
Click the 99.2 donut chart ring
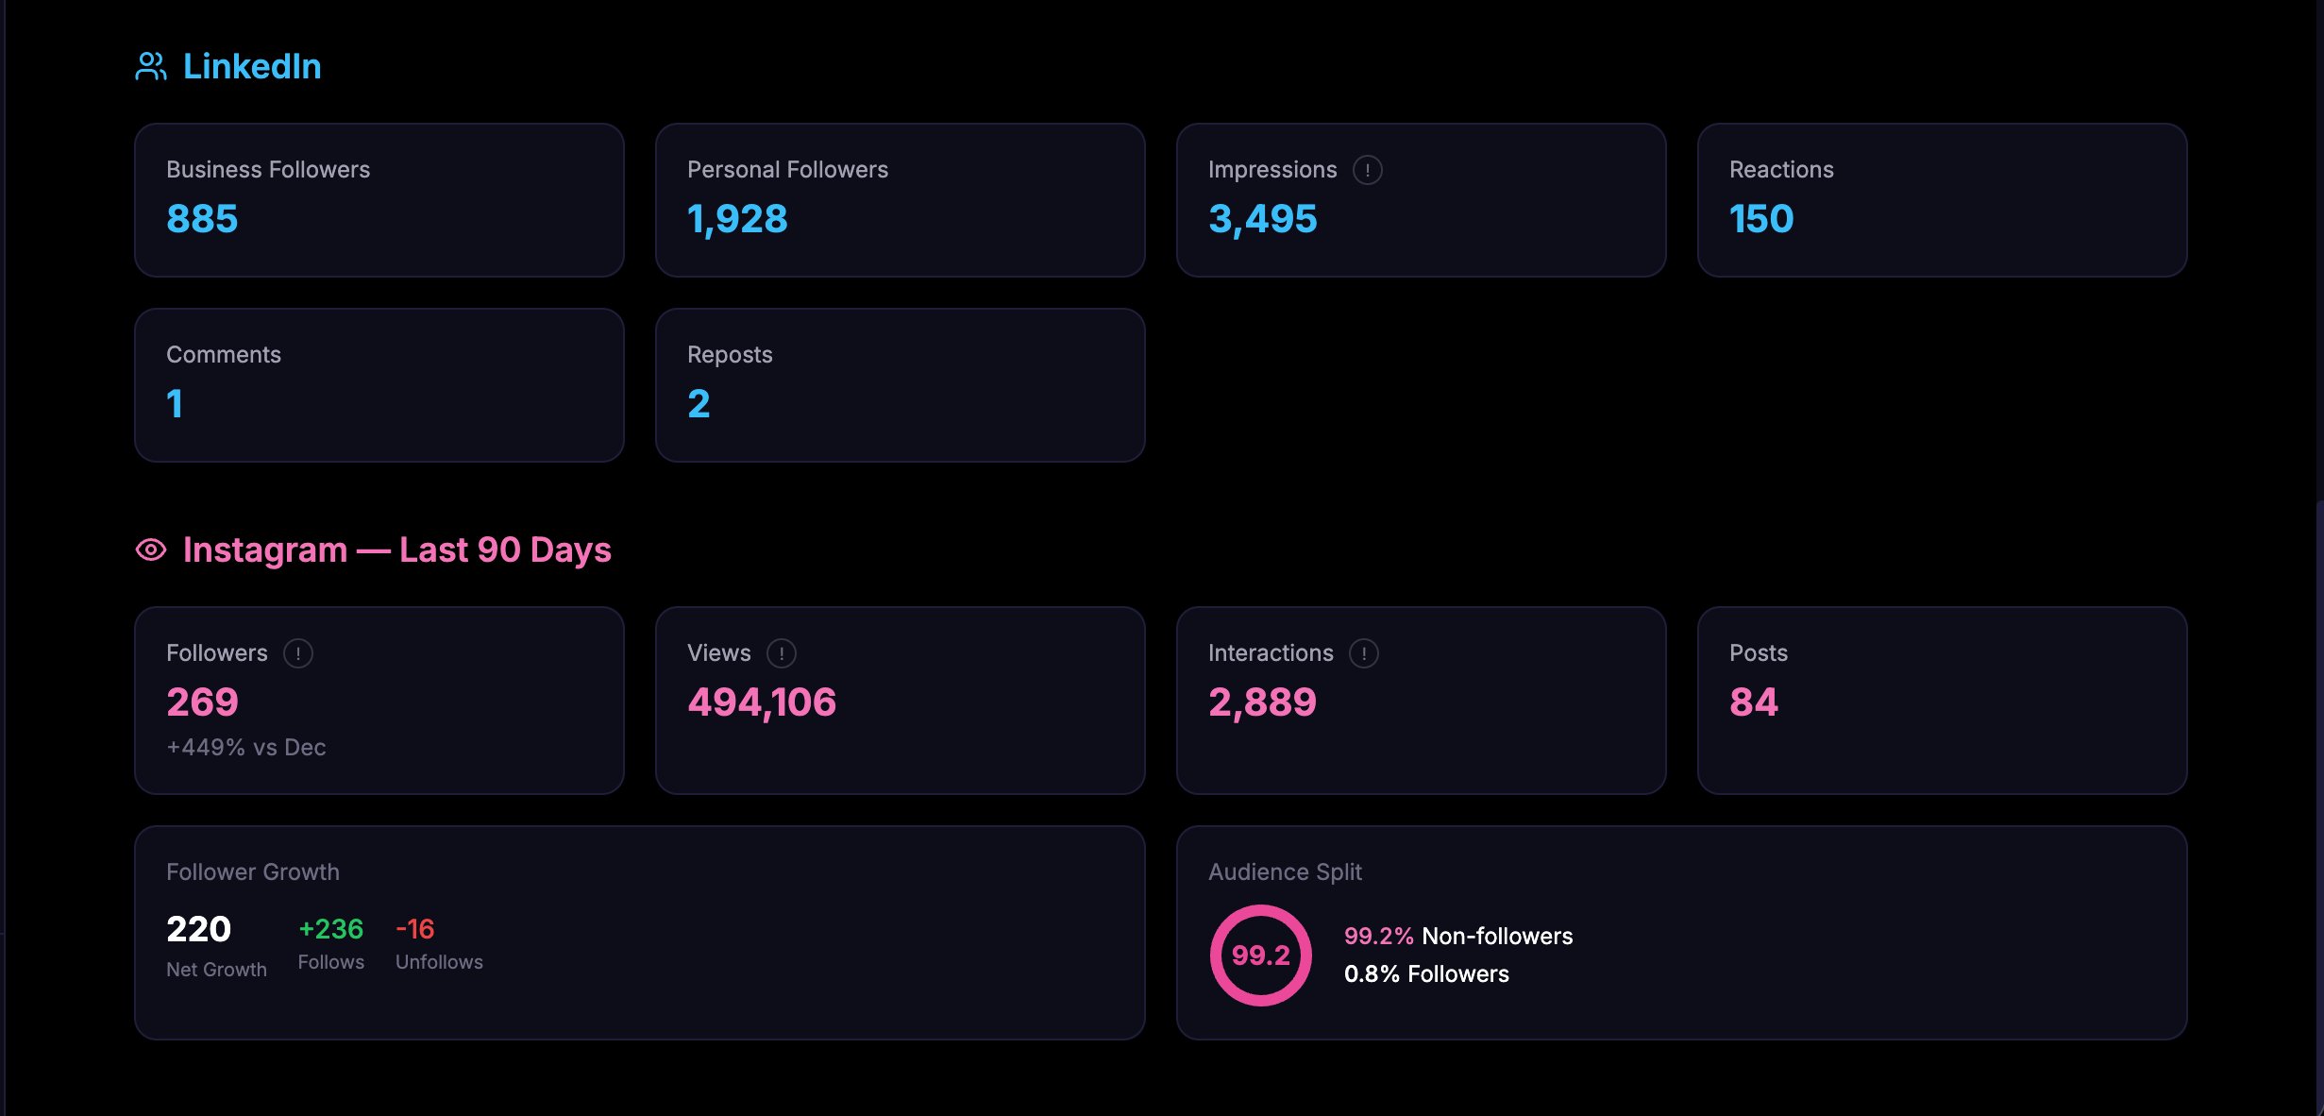click(1261, 955)
